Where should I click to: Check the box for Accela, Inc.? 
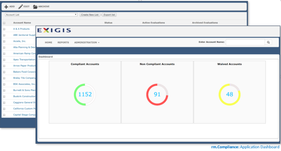point(4,41)
